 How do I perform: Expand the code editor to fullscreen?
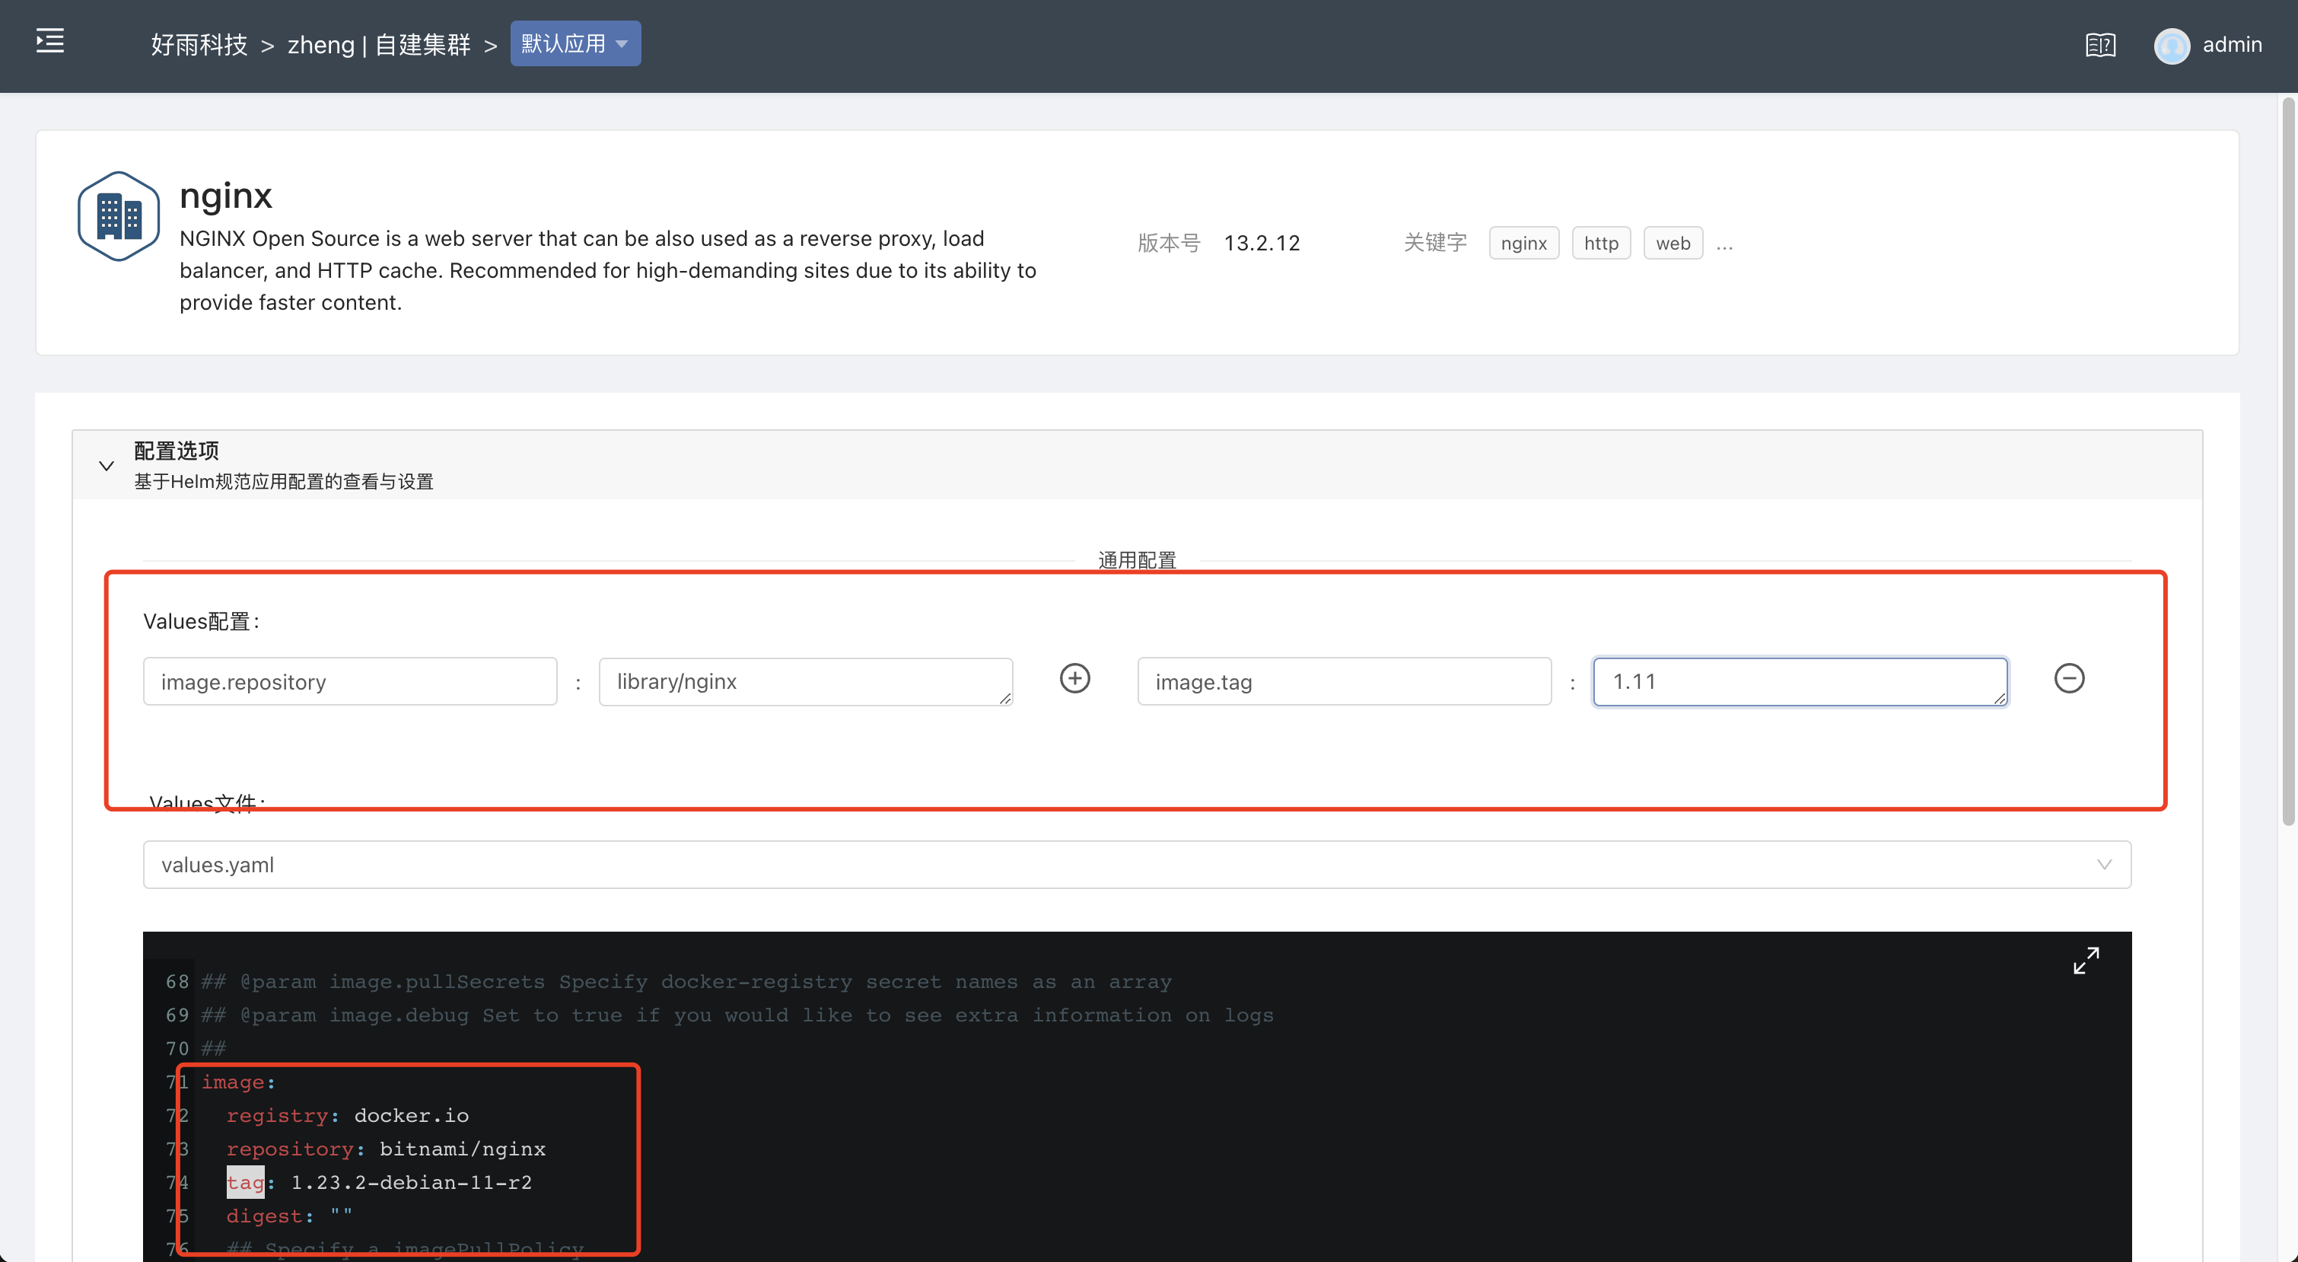tap(2086, 961)
